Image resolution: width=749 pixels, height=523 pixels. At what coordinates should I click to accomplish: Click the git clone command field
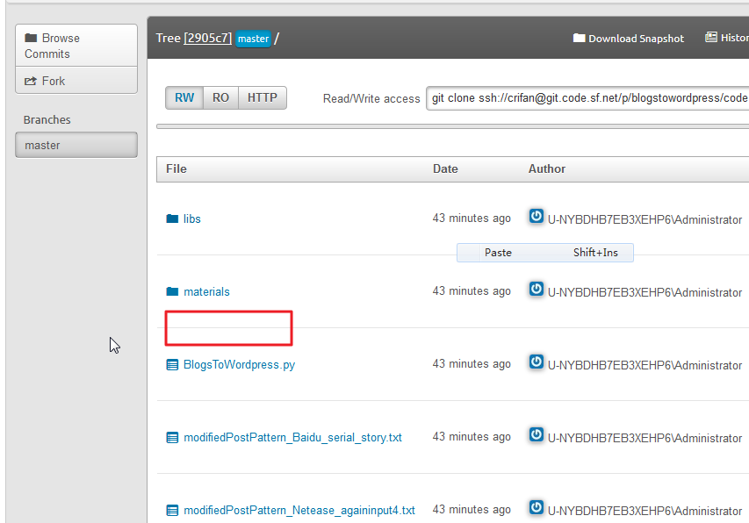[587, 97]
